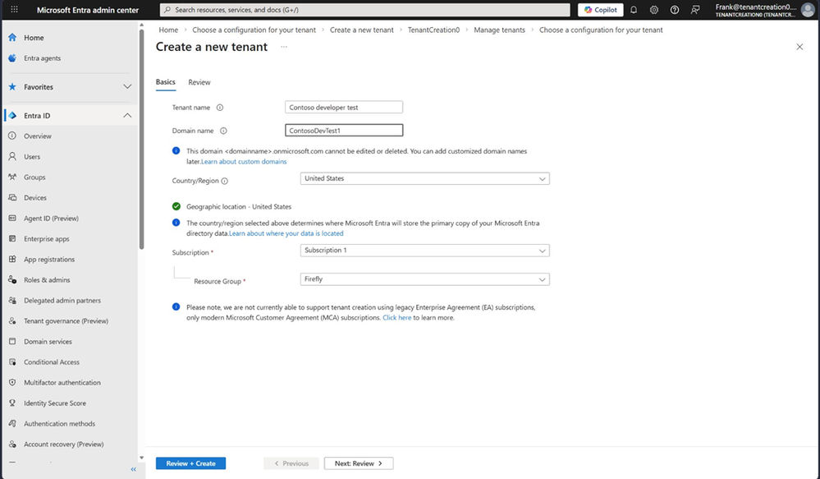
Task: Open the notifications bell icon
Action: coord(634,9)
